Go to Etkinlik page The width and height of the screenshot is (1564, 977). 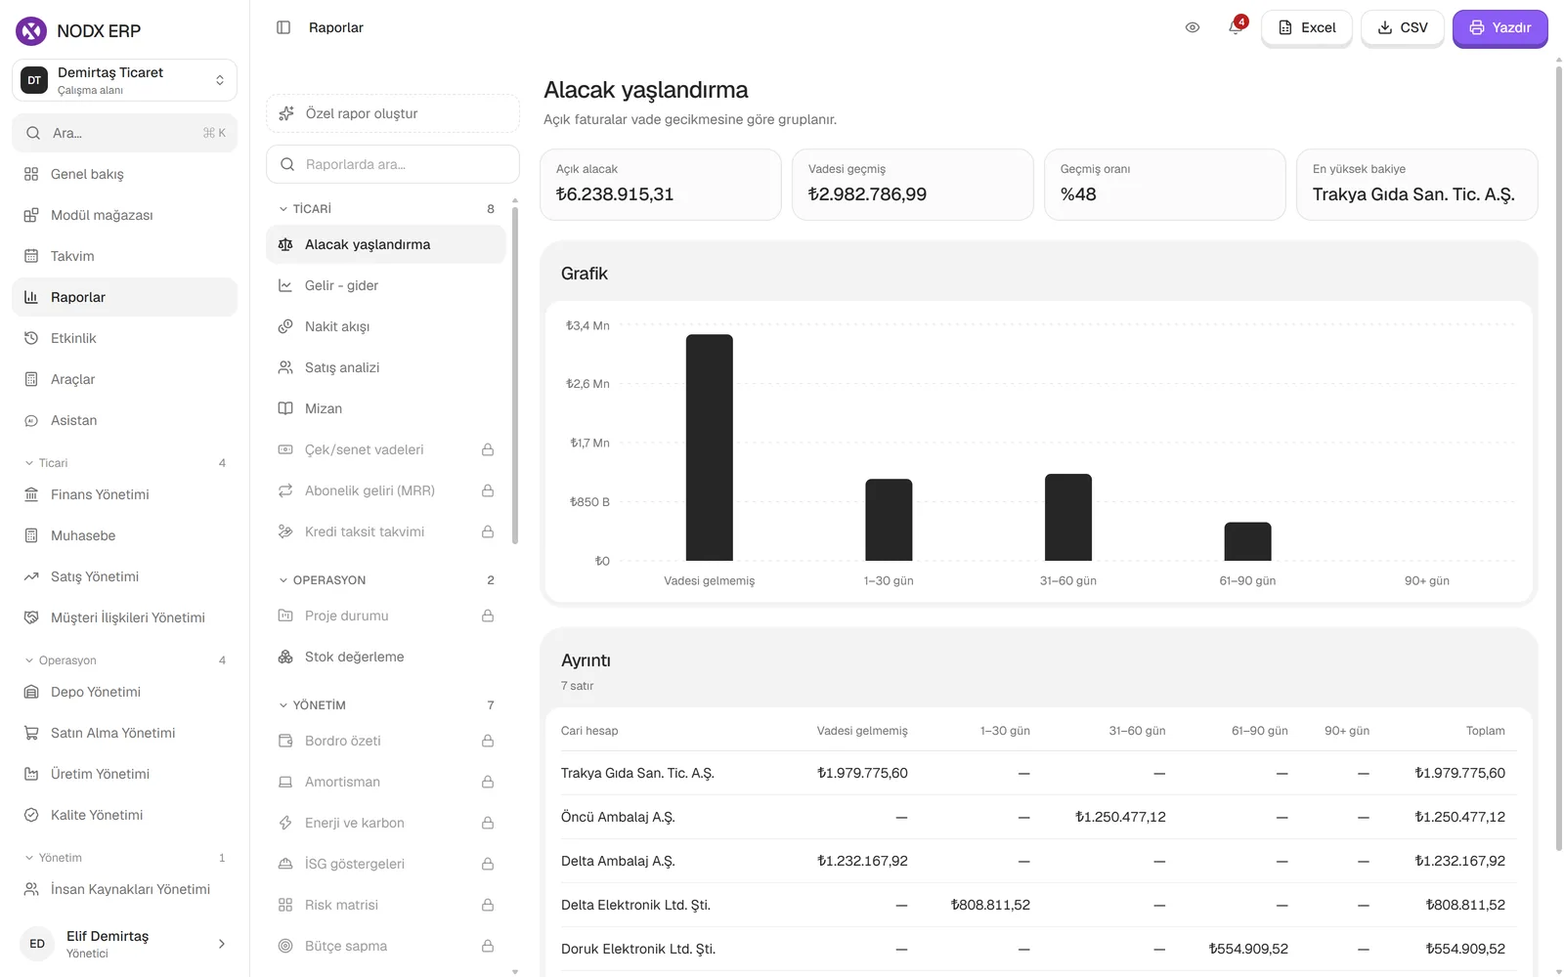[x=124, y=338]
